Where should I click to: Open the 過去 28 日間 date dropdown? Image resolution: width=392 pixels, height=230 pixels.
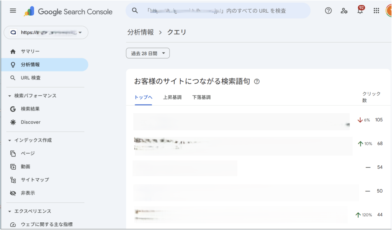pyautogui.click(x=148, y=54)
